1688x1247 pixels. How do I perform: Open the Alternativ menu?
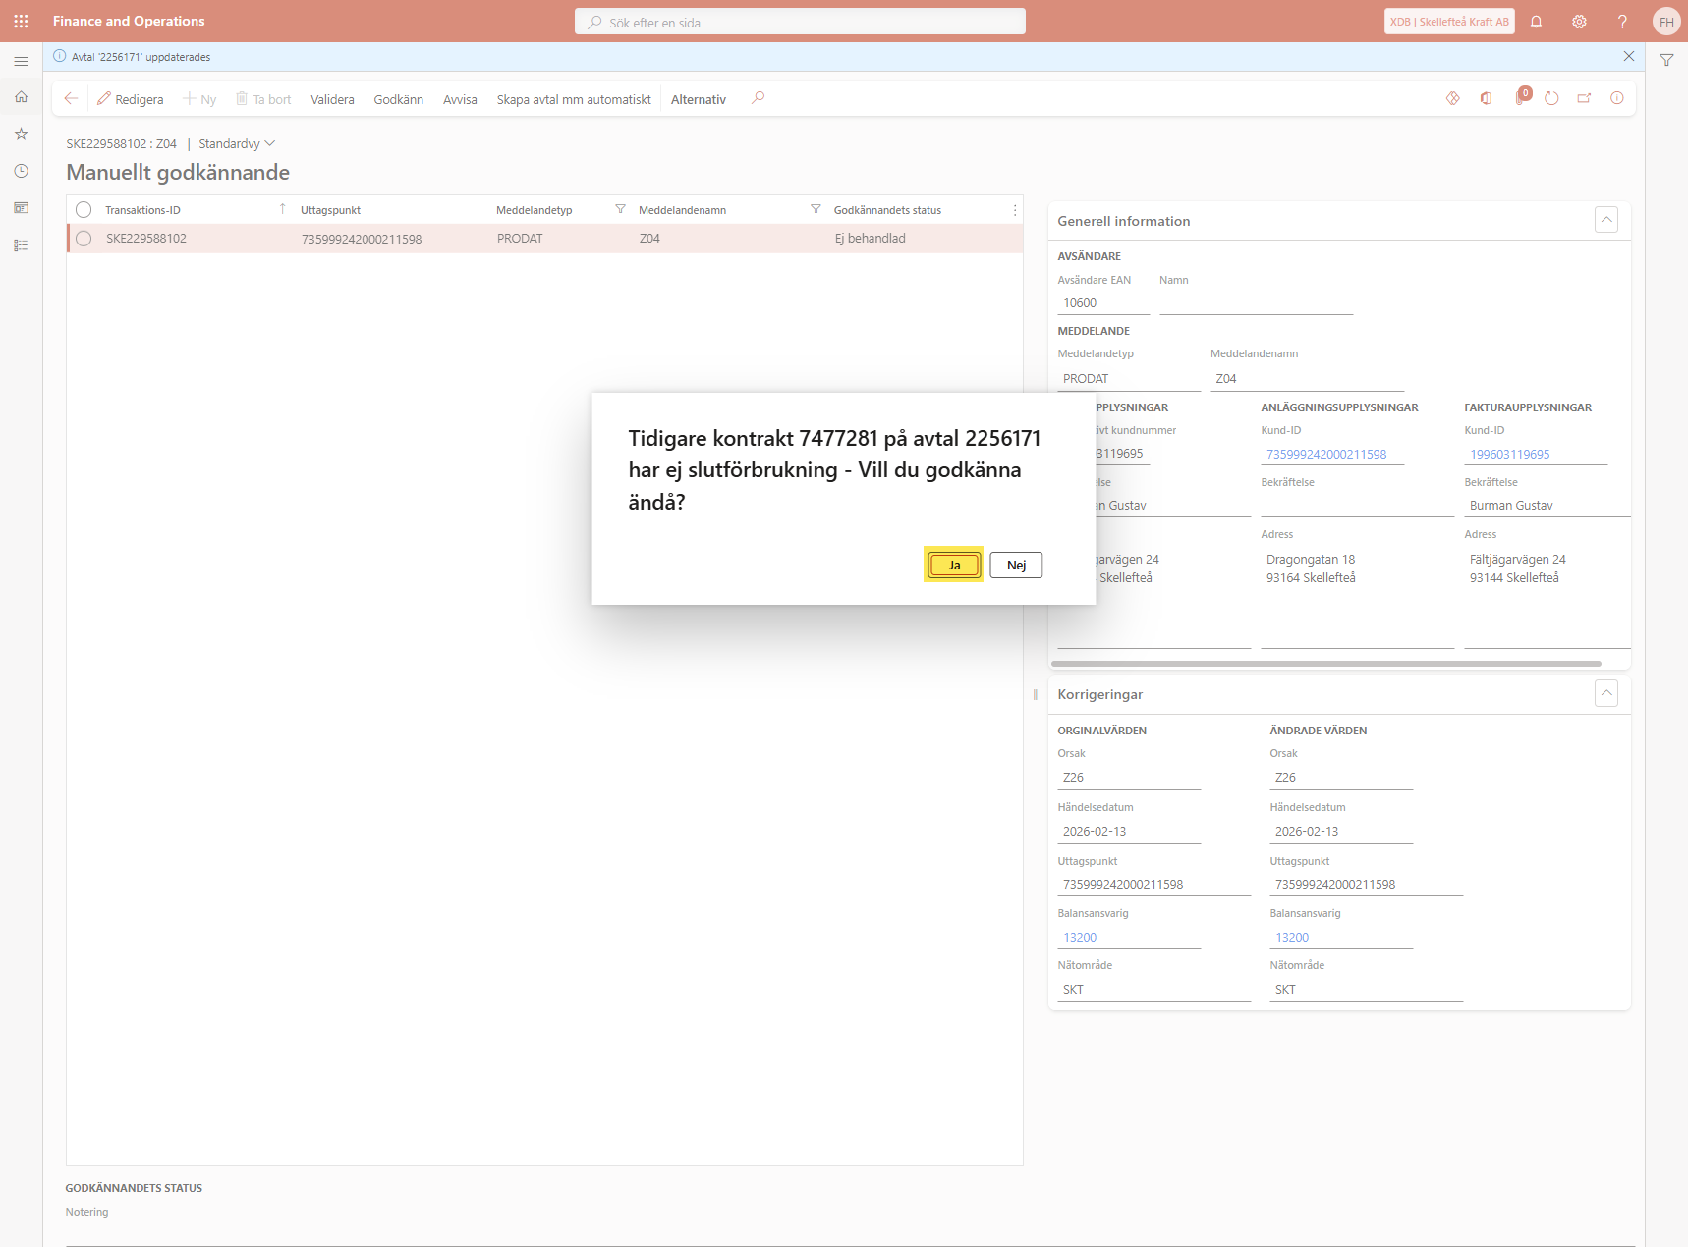pyautogui.click(x=698, y=99)
